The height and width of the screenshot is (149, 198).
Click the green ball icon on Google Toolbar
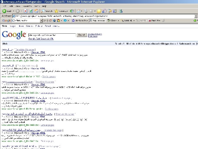point(195,20)
